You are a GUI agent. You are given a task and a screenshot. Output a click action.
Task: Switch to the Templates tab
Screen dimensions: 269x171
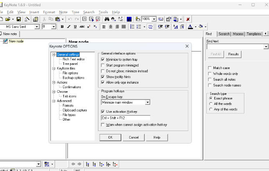pos(254,34)
